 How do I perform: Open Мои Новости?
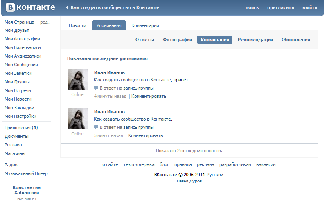point(18,99)
